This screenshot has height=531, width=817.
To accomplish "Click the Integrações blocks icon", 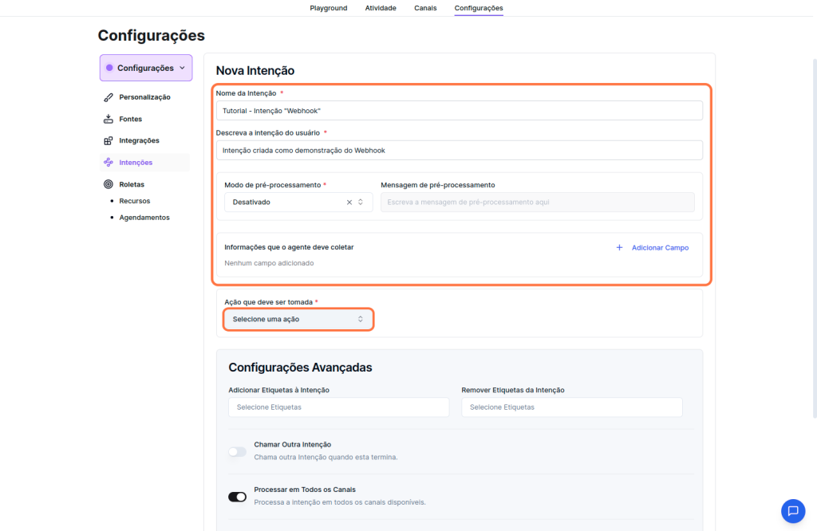I will click(x=109, y=141).
